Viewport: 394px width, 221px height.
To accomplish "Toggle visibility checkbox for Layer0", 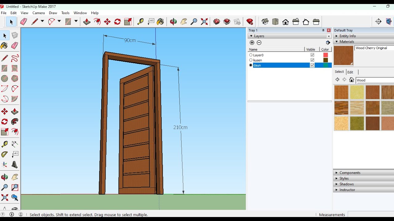I will [312, 55].
